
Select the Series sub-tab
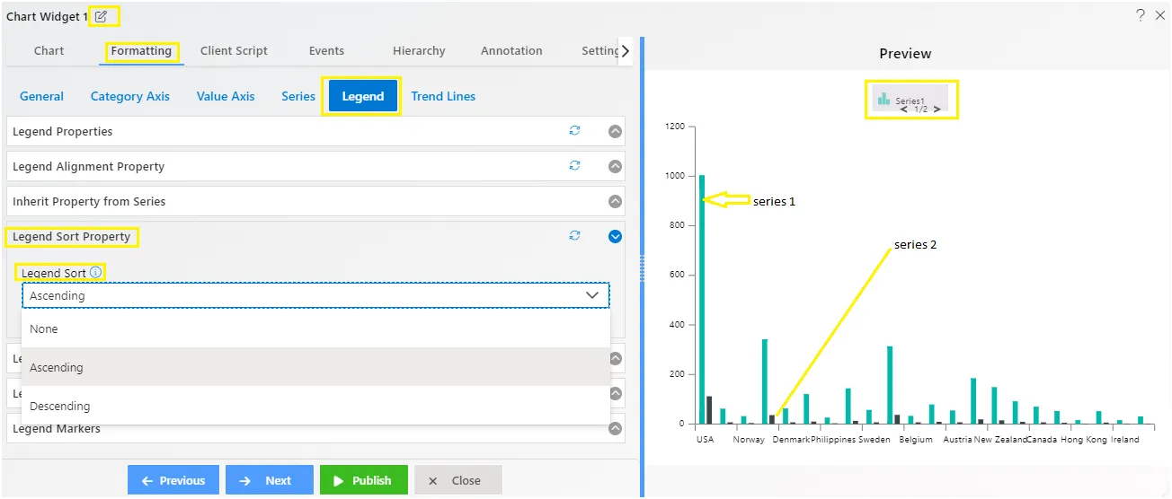pos(298,96)
